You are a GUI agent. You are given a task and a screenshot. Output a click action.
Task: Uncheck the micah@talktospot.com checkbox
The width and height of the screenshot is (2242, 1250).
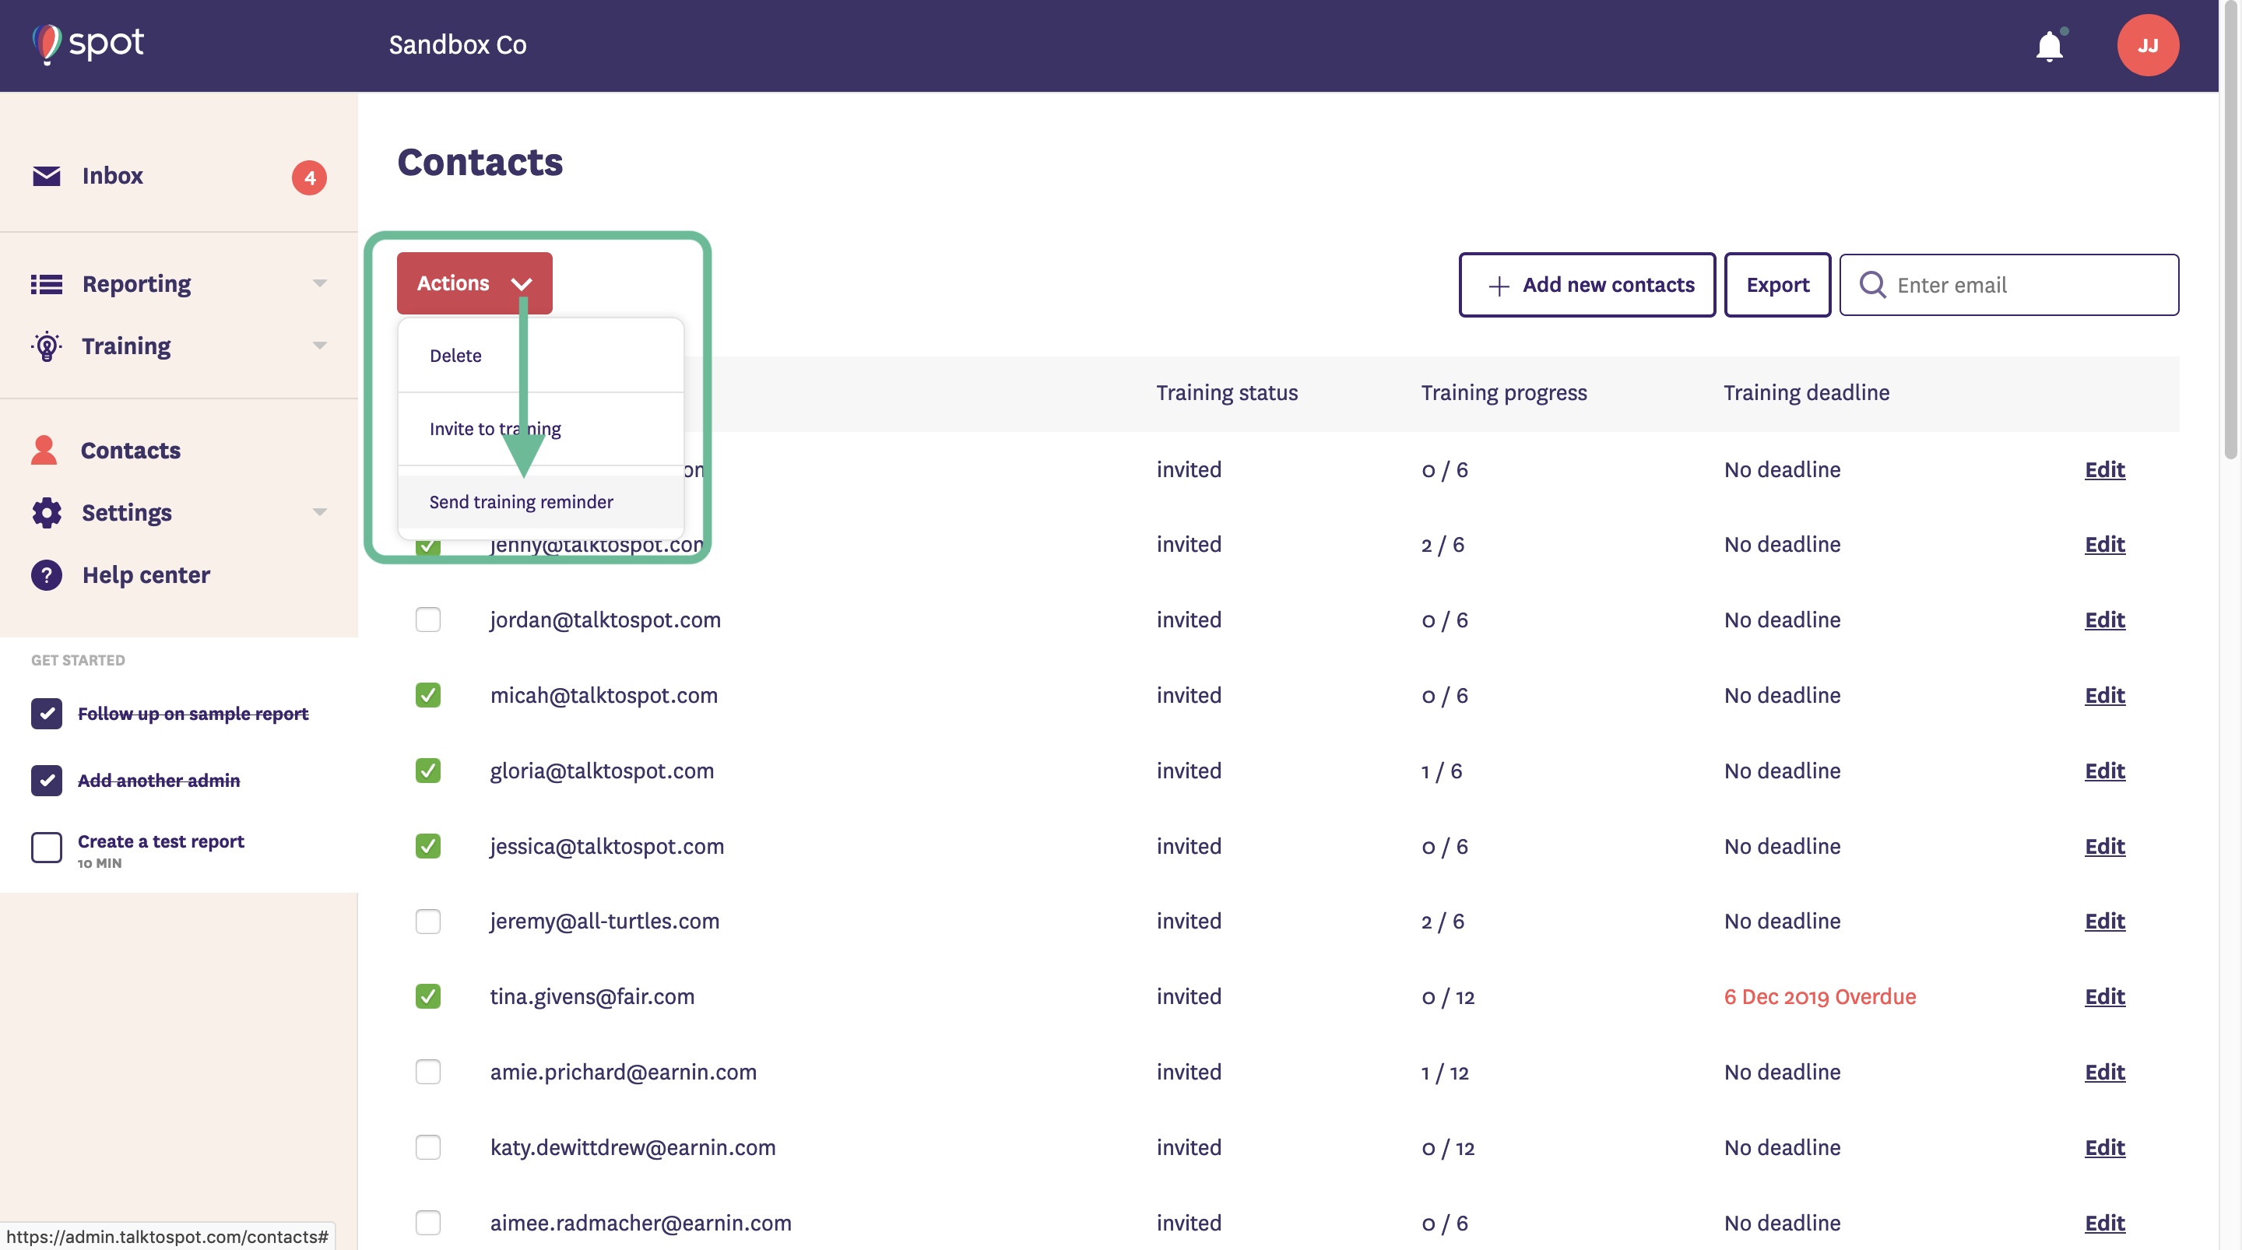[x=427, y=694]
